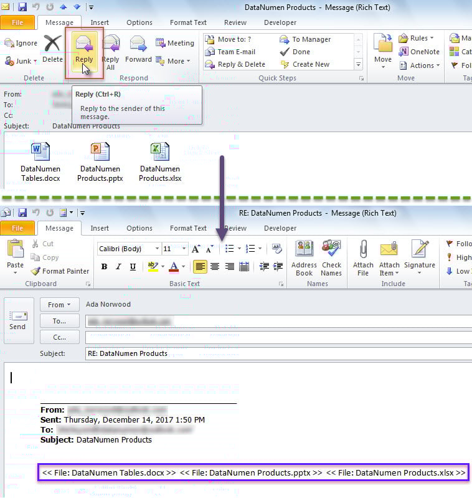The height and width of the screenshot is (498, 472).
Task: Click in the Cc recipients field
Action: click(x=278, y=337)
